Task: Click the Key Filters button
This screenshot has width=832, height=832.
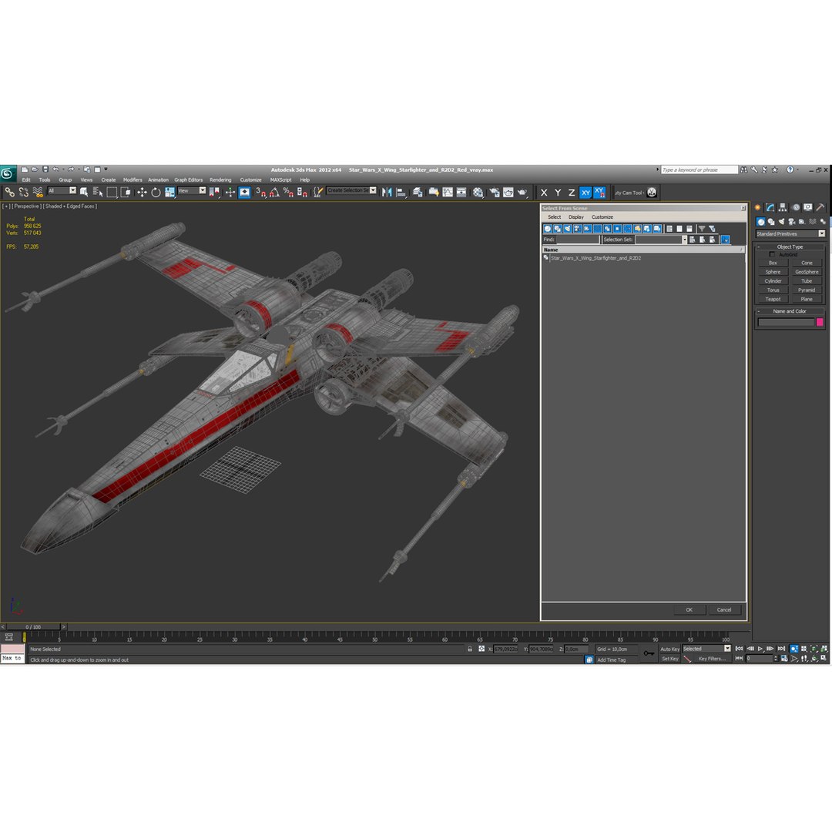Action: tap(712, 659)
